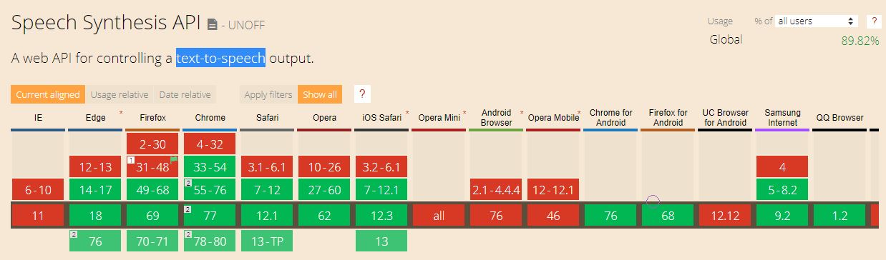The height and width of the screenshot is (260, 886).
Task: Switch to Usage relative view
Action: pyautogui.click(x=120, y=94)
